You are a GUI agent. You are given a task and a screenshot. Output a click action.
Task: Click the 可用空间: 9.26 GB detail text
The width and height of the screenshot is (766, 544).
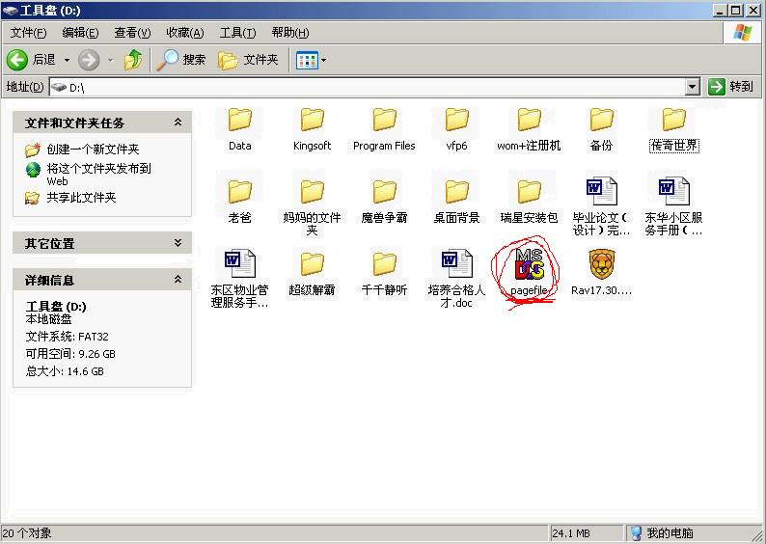pyautogui.click(x=70, y=354)
